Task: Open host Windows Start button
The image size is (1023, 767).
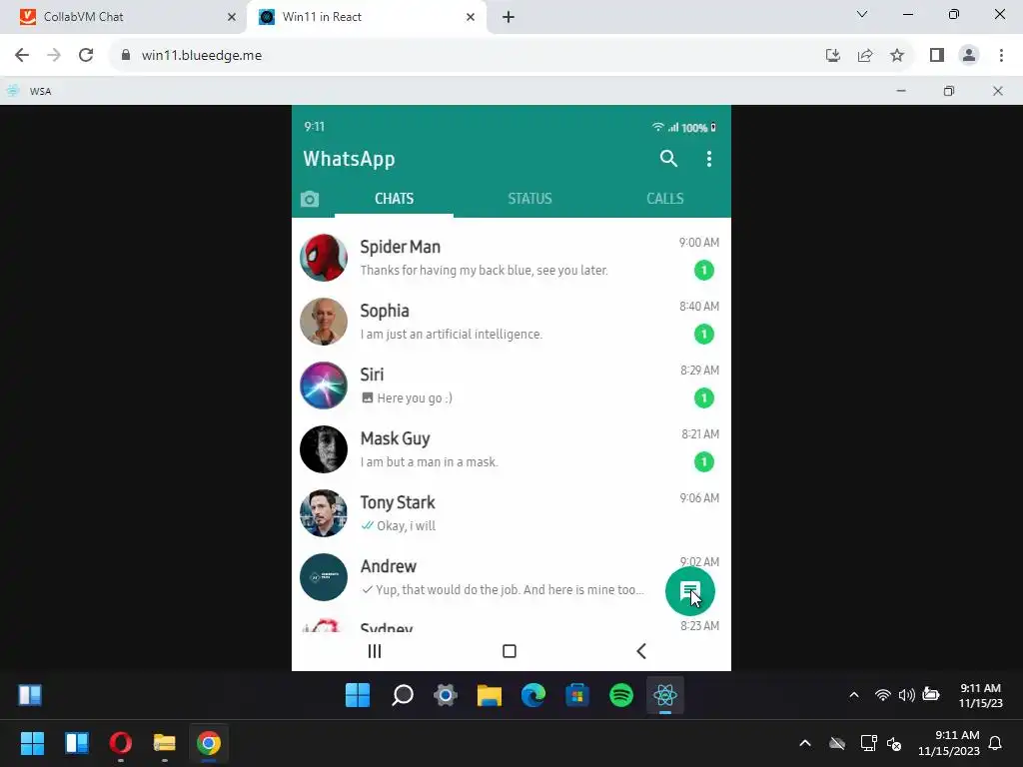Action: (32, 743)
